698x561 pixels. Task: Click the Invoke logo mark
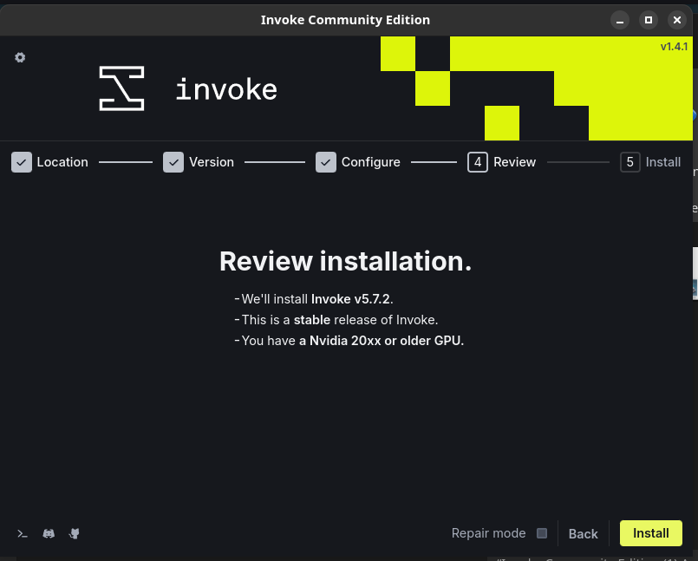(x=121, y=88)
